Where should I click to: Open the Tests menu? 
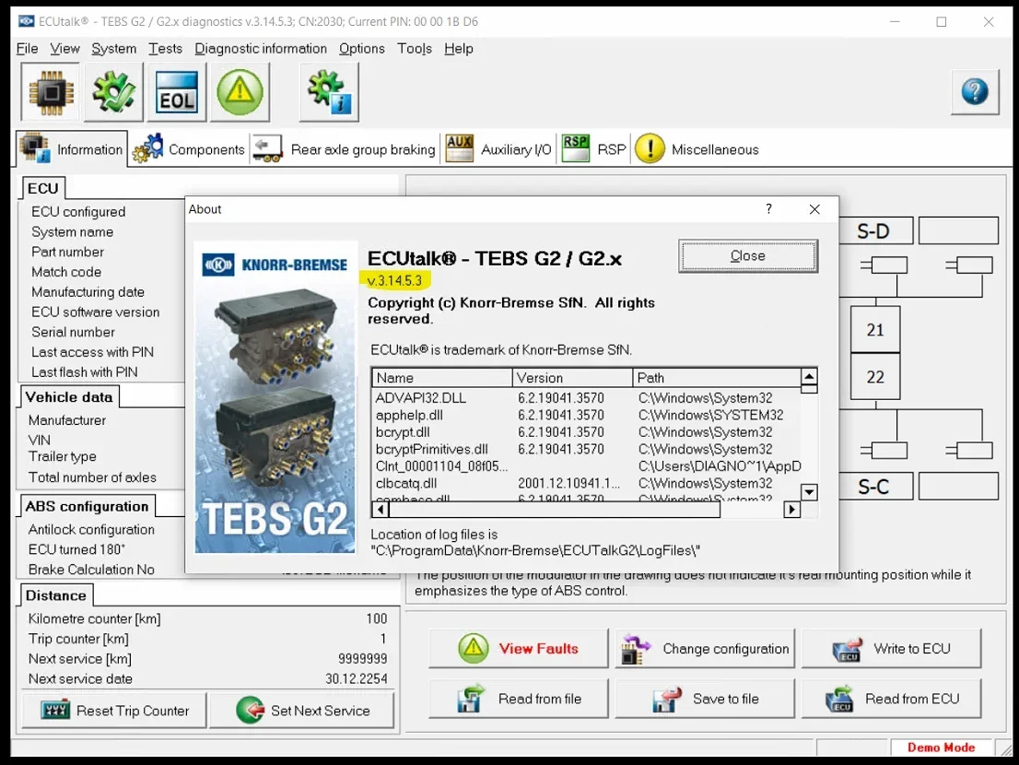coord(165,49)
